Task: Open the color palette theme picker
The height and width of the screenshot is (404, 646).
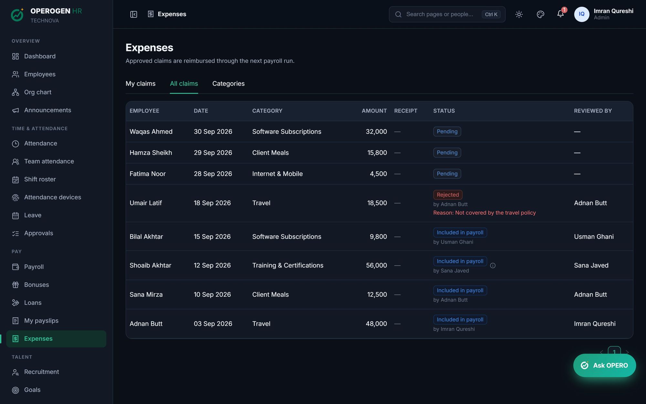Action: pos(540,14)
